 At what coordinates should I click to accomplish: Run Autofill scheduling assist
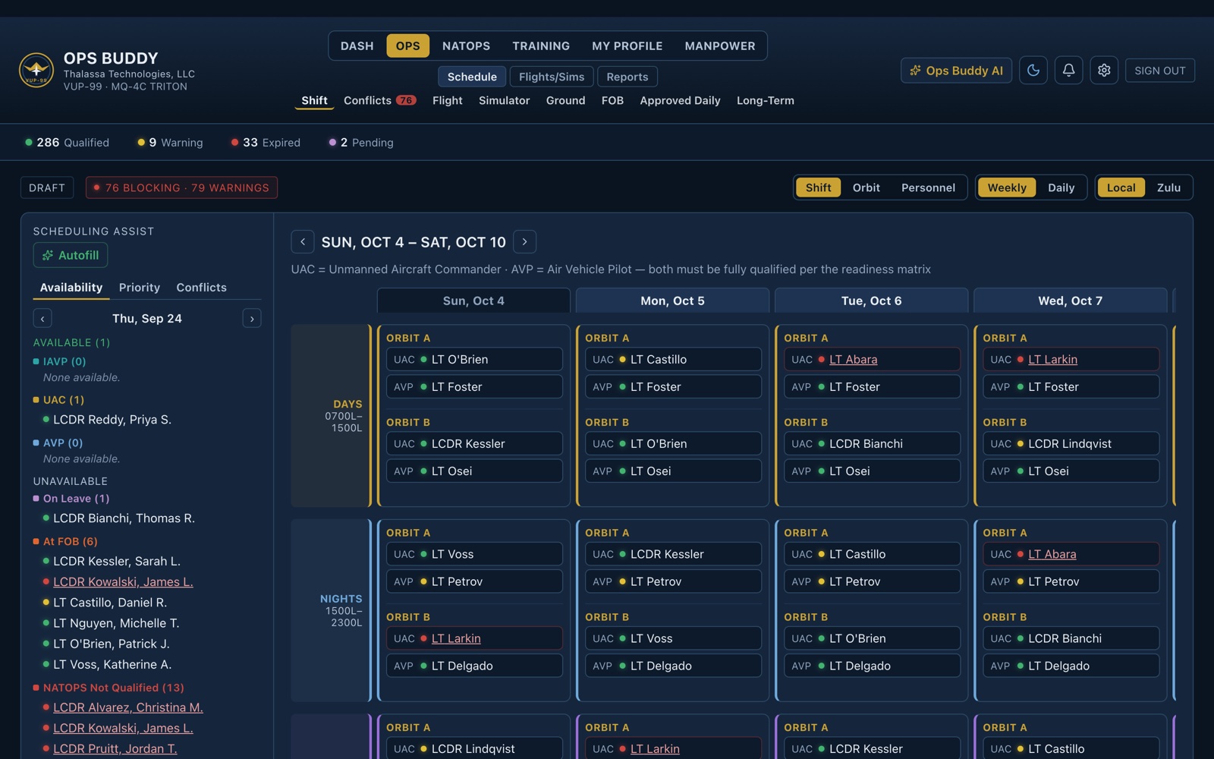tap(71, 255)
